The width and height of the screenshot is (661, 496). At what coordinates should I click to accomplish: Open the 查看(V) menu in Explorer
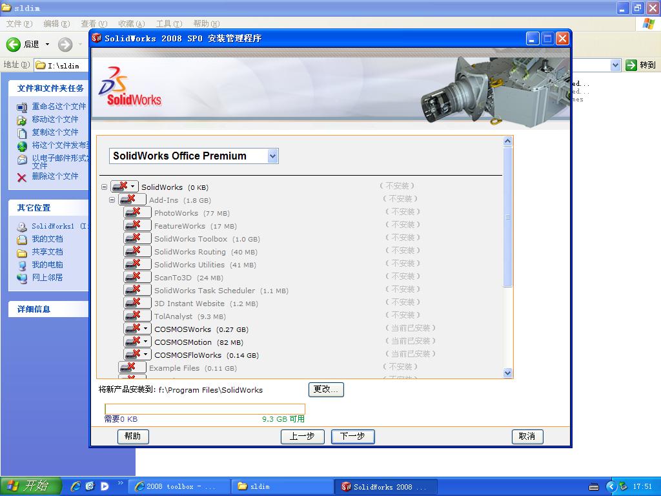click(x=94, y=24)
